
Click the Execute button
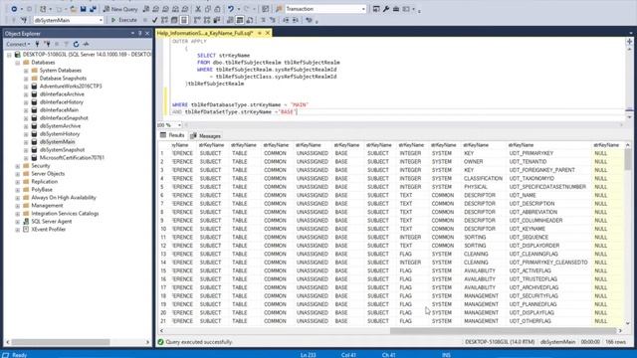[123, 20]
